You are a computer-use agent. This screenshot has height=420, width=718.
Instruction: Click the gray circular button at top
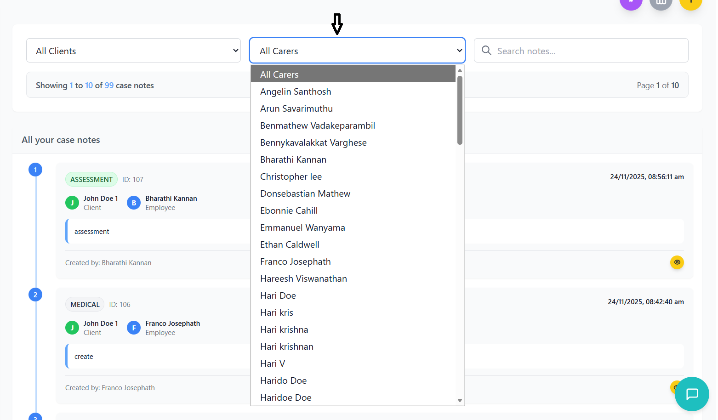661,2
